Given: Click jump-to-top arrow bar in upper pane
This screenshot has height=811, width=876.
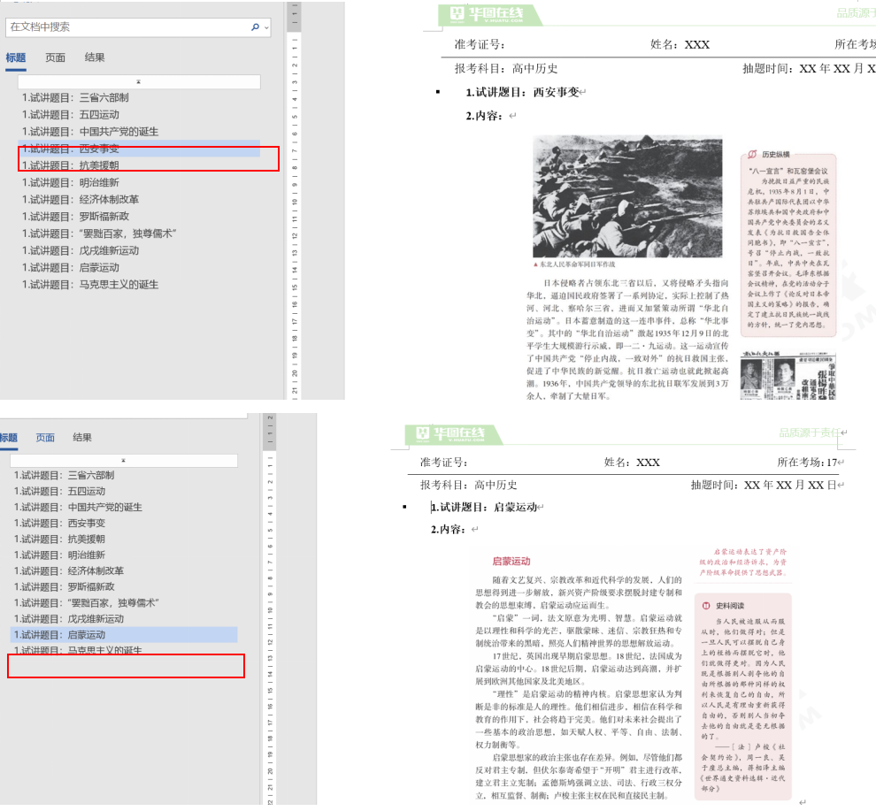Looking at the screenshot, I should tap(139, 82).
